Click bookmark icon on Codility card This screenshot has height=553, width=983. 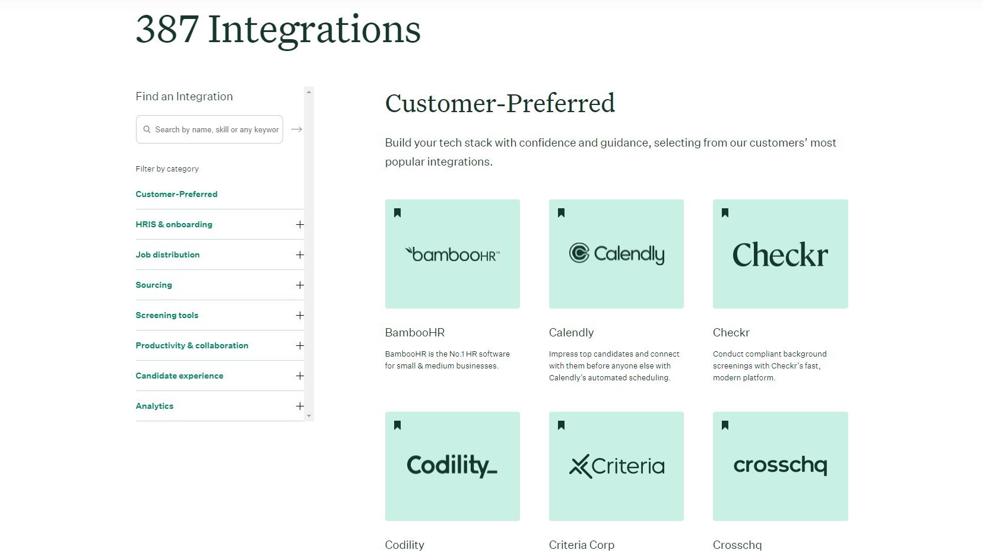coord(397,425)
